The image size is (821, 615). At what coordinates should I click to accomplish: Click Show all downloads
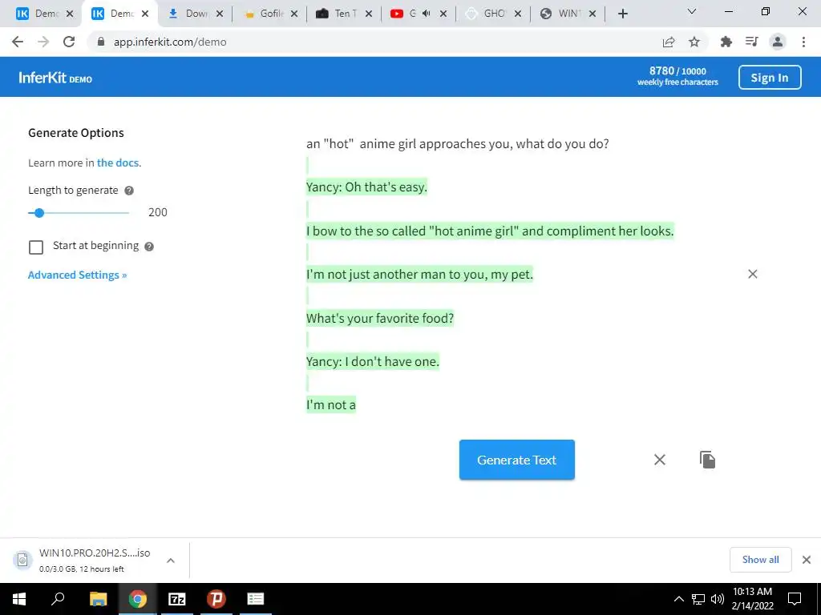click(x=760, y=560)
